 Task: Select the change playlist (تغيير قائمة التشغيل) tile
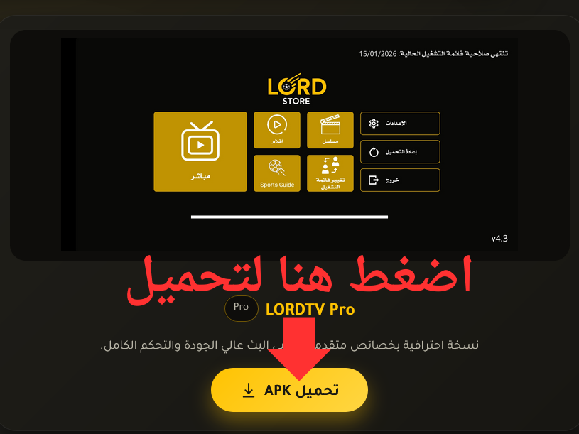click(x=330, y=173)
